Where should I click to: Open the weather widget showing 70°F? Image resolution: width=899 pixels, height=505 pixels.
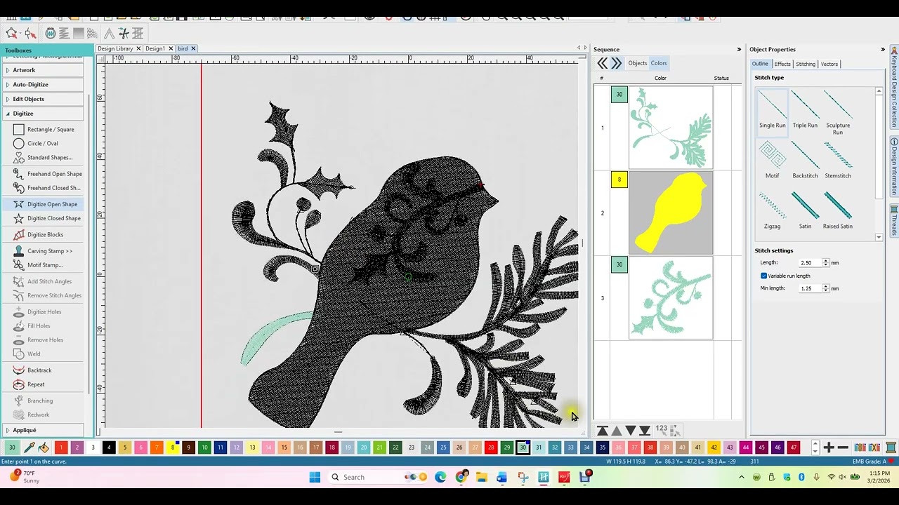point(25,477)
